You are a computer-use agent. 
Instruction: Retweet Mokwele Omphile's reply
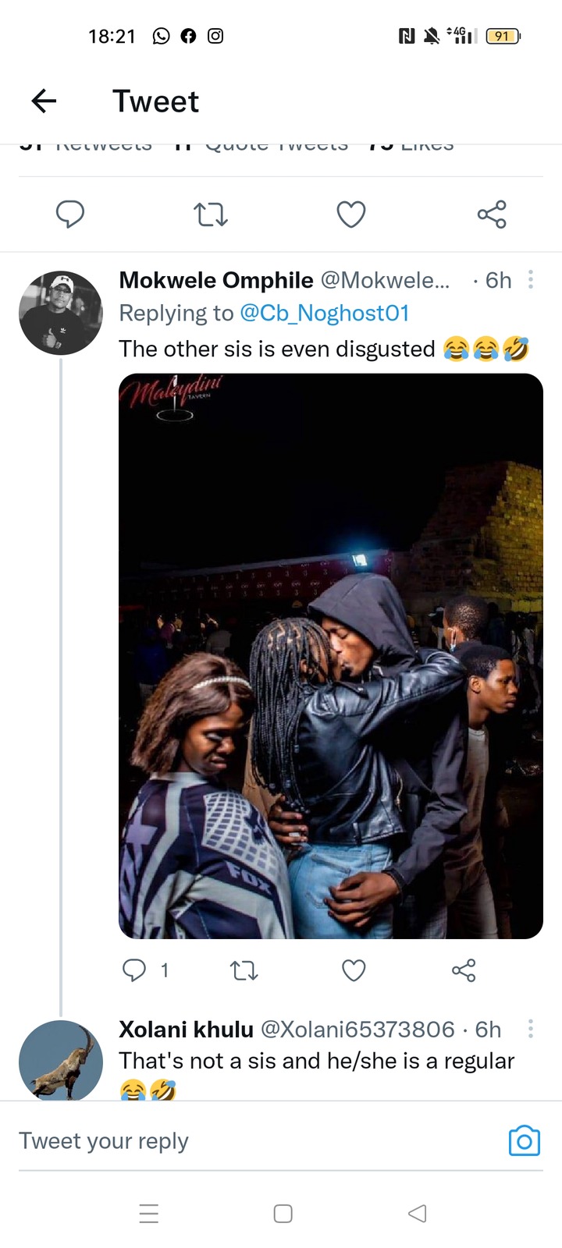click(244, 970)
